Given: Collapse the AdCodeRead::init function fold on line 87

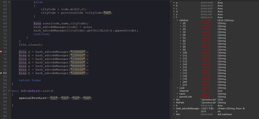Looking at the screenshot, I should click(9, 91).
